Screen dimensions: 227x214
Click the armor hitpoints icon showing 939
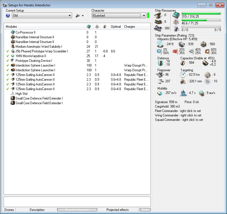tap(182, 44)
